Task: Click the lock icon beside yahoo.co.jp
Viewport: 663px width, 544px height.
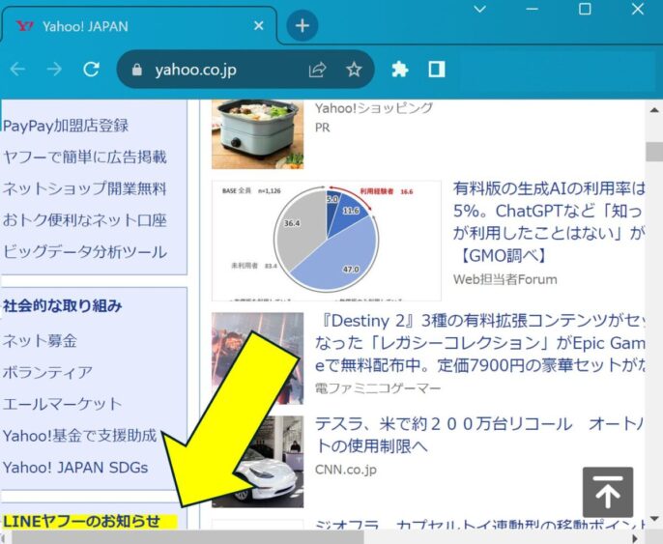Action: 136,70
